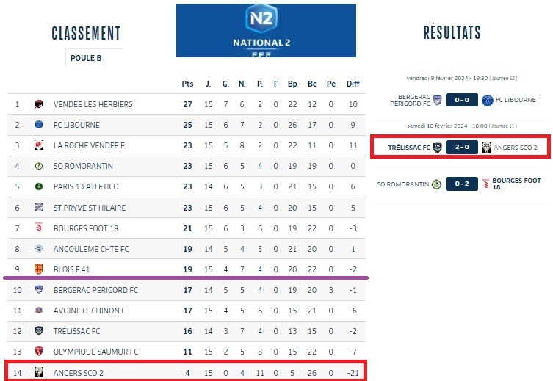The image size is (553, 381).
Task: Click the La Roche Vendée F. logo
Action: [39, 145]
